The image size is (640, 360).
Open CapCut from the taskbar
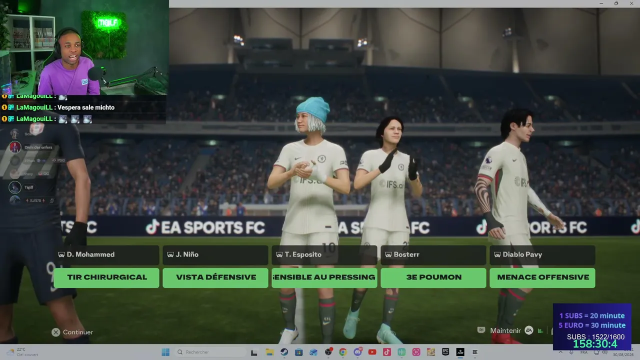[x=475, y=352]
